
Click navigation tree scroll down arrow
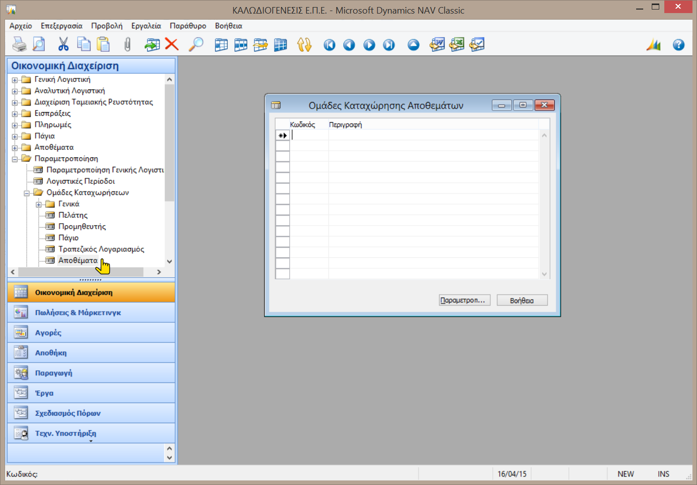point(169,261)
